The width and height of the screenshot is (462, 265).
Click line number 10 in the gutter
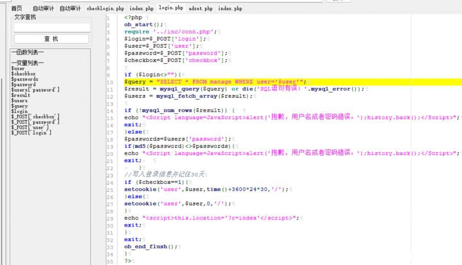110,83
